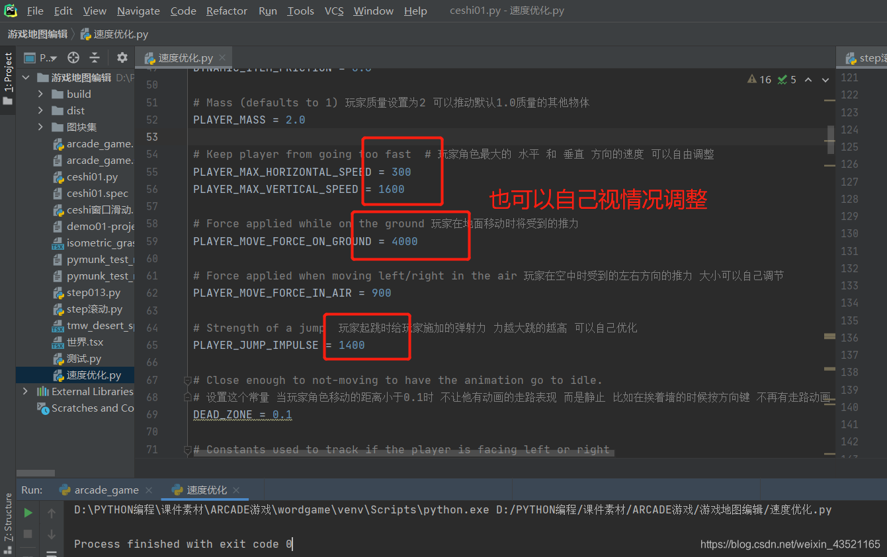Open the VCS menu

click(x=334, y=11)
